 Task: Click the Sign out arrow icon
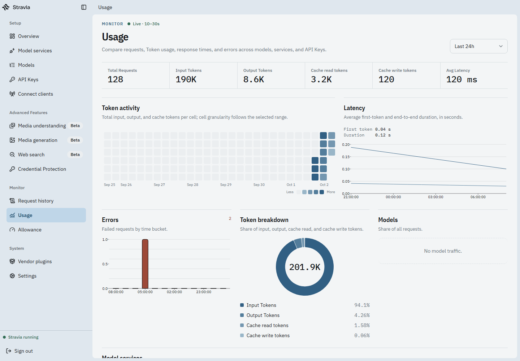pos(9,351)
